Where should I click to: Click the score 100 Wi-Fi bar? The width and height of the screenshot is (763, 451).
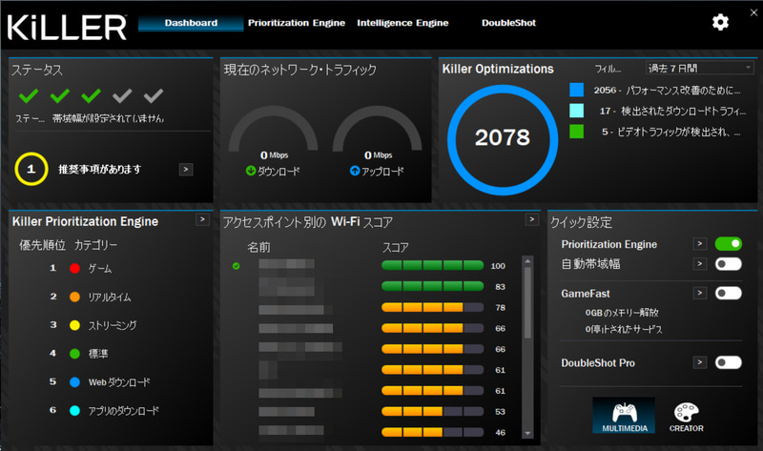[x=433, y=266]
